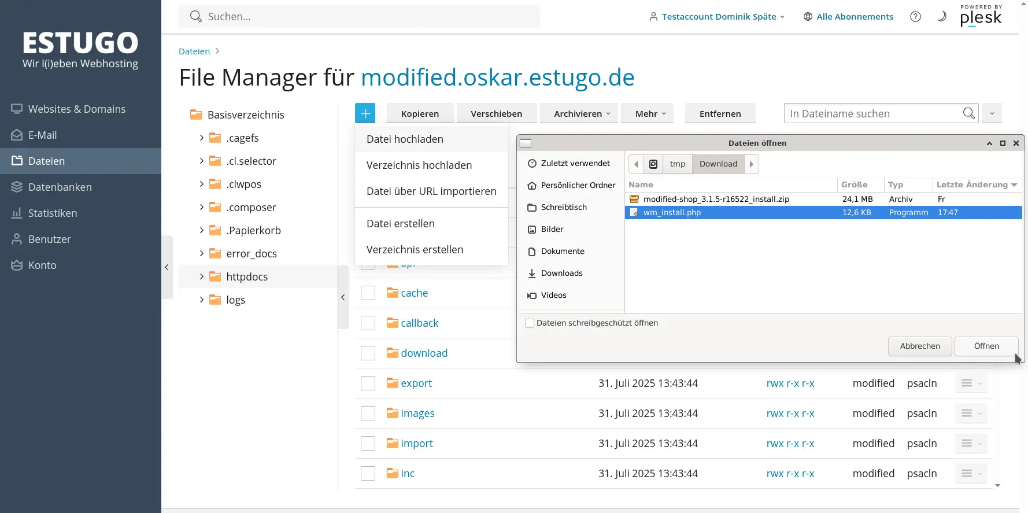Toggle dark mode moon icon

pos(941,17)
